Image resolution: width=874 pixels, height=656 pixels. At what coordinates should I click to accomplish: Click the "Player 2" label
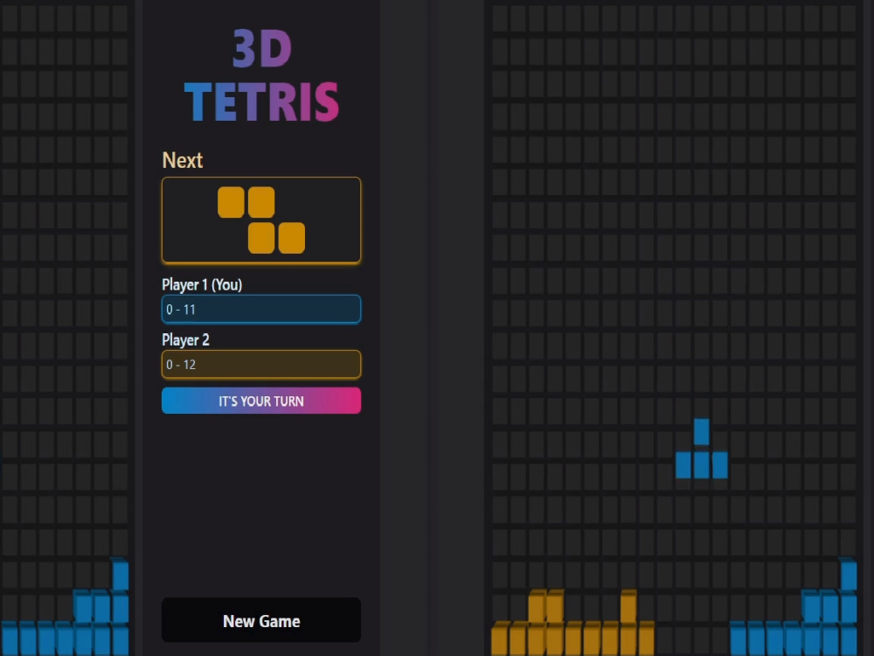pos(185,339)
